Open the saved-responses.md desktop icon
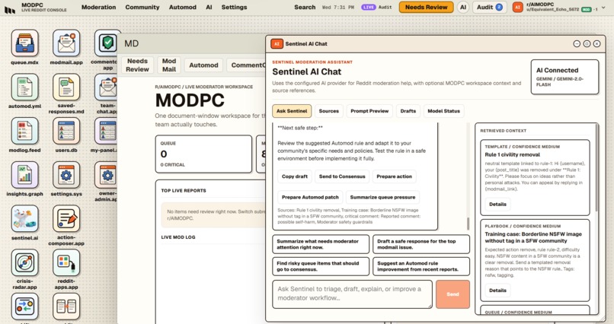This screenshot has height=324, width=614. (x=66, y=87)
